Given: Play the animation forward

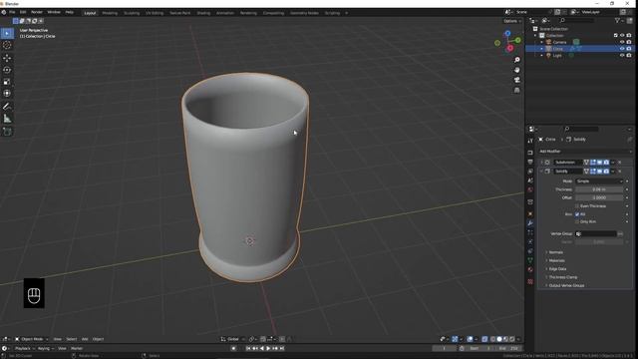Looking at the screenshot, I should [268, 348].
